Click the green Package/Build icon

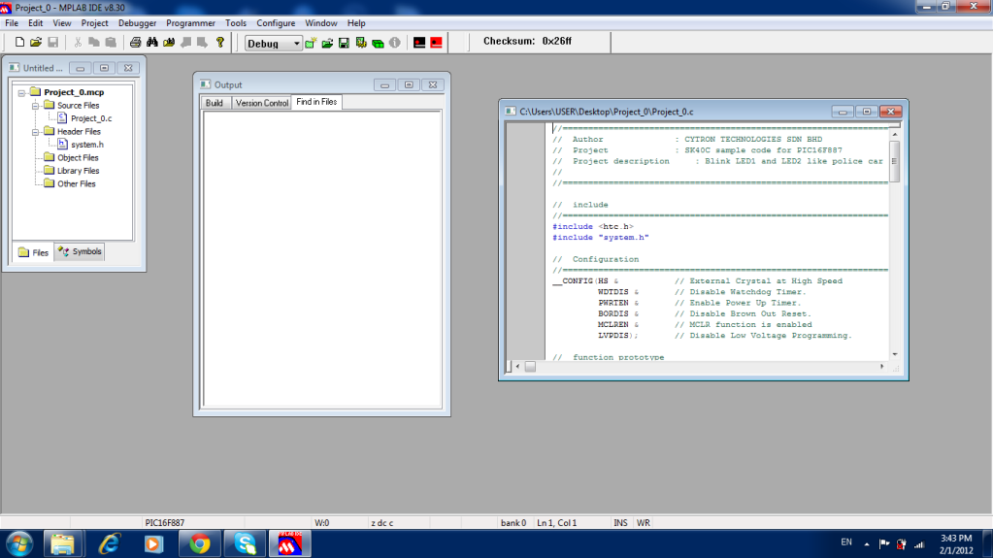[x=378, y=43]
